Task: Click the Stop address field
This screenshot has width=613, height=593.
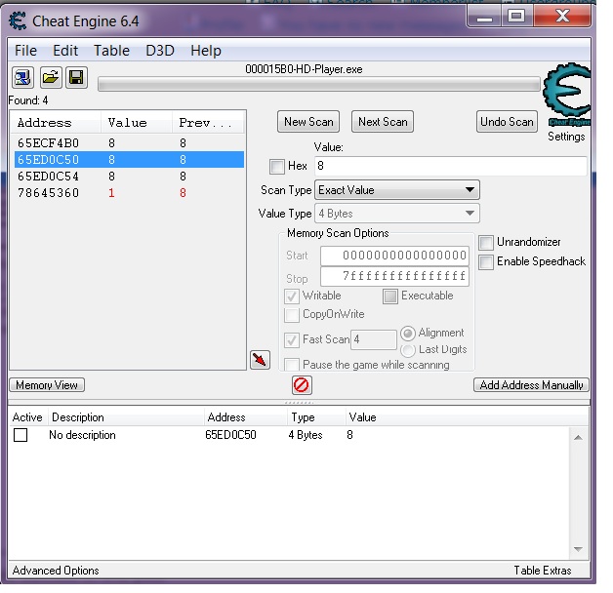Action: [x=395, y=277]
